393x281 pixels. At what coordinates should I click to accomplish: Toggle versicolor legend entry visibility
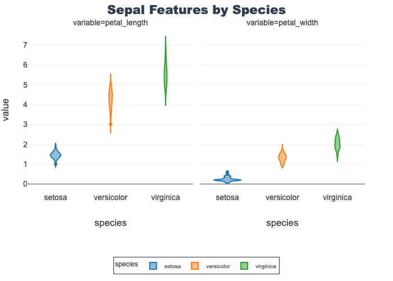coord(218,266)
